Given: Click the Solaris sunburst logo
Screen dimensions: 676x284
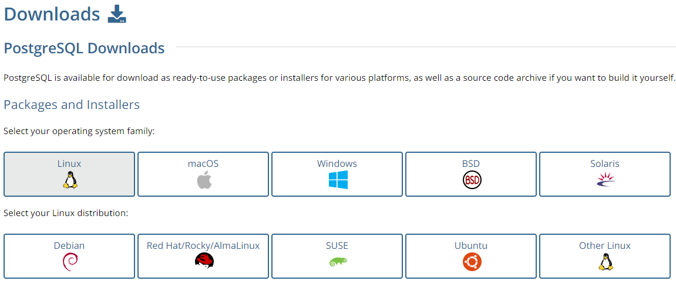Looking at the screenshot, I should pyautogui.click(x=606, y=180).
